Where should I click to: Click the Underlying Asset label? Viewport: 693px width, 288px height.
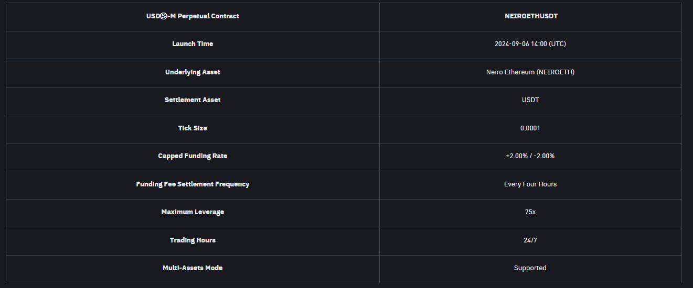point(193,72)
